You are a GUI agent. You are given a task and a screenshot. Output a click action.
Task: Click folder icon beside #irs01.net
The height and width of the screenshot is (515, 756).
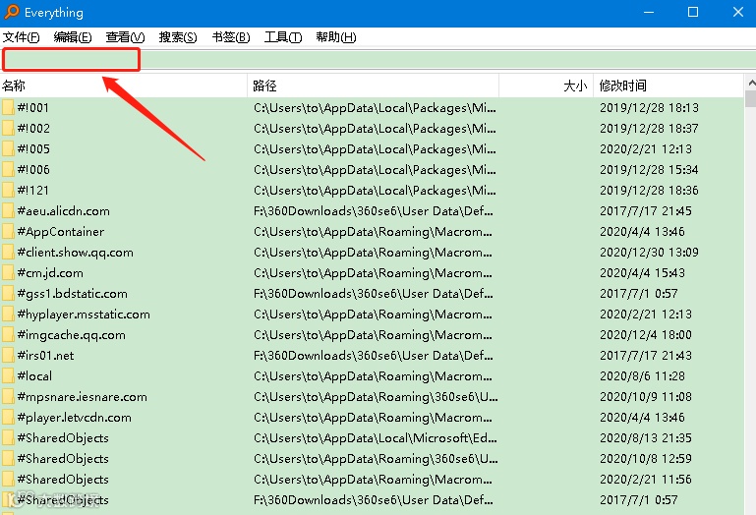click(x=8, y=356)
